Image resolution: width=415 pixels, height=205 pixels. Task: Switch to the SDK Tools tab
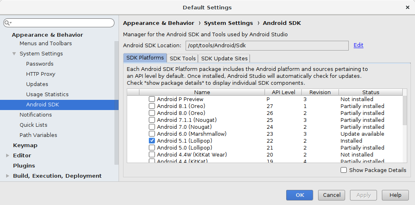183,58
